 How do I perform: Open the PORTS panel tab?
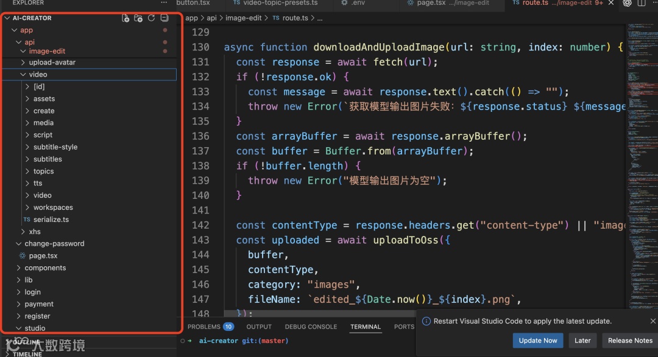tap(404, 327)
